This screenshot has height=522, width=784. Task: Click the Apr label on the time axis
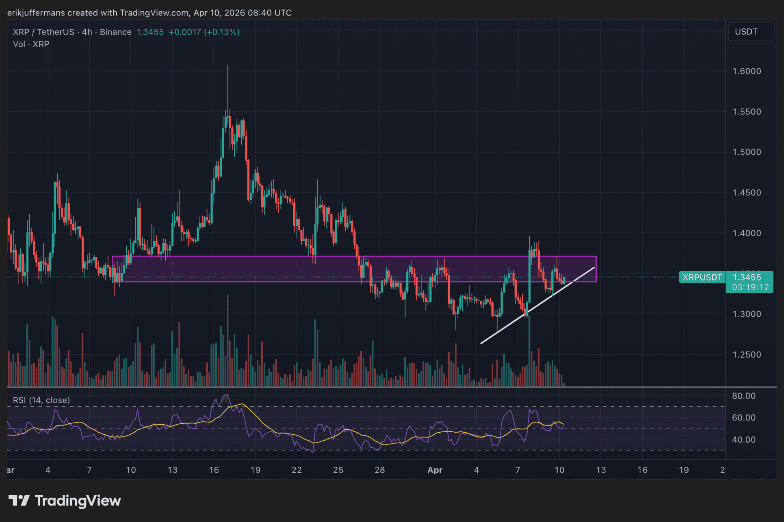pos(435,470)
